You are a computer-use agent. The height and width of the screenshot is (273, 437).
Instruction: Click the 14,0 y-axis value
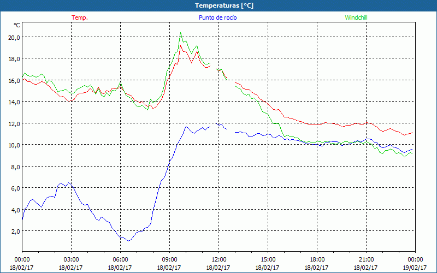coord(14,102)
